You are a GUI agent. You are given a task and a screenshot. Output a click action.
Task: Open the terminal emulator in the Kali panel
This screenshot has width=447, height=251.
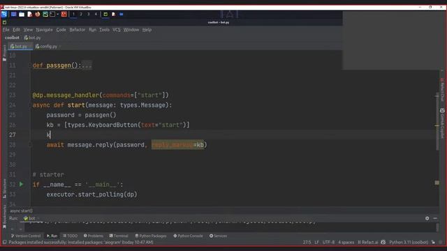coord(52,14)
